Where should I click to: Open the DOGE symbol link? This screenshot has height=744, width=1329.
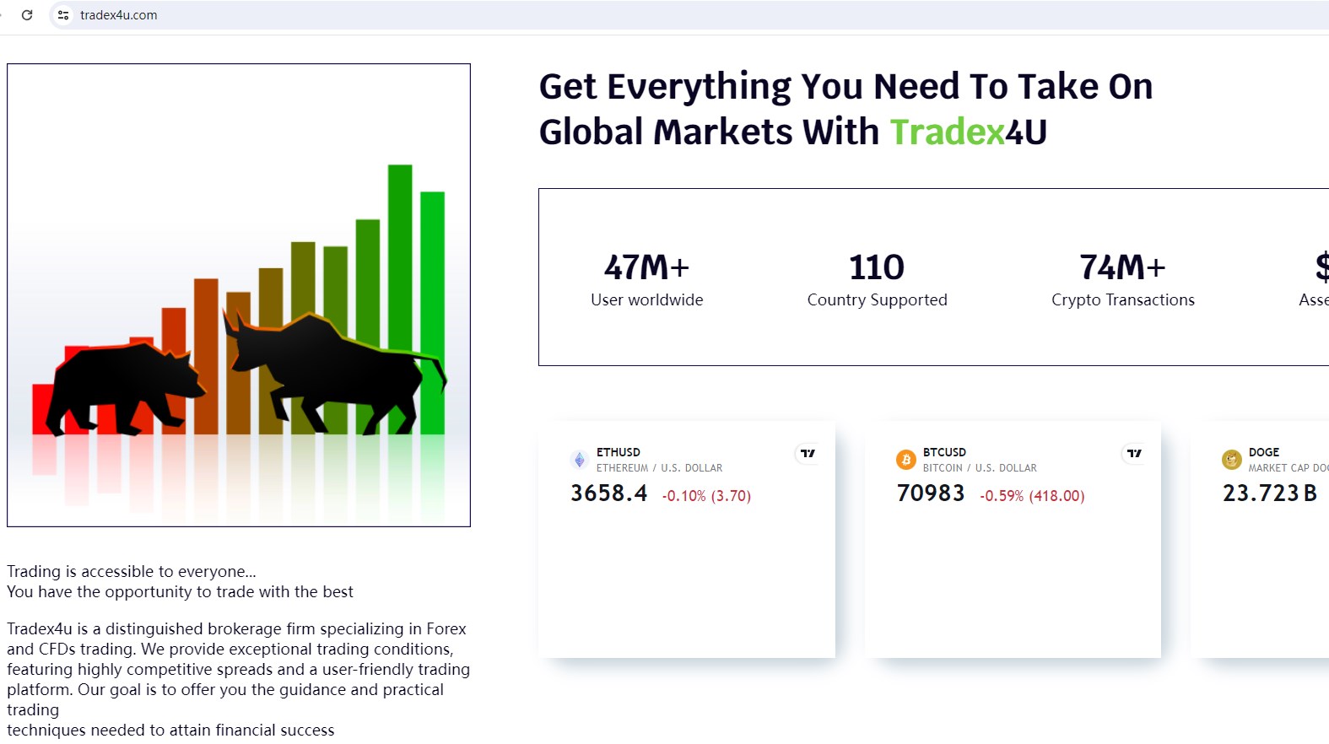click(x=1264, y=452)
